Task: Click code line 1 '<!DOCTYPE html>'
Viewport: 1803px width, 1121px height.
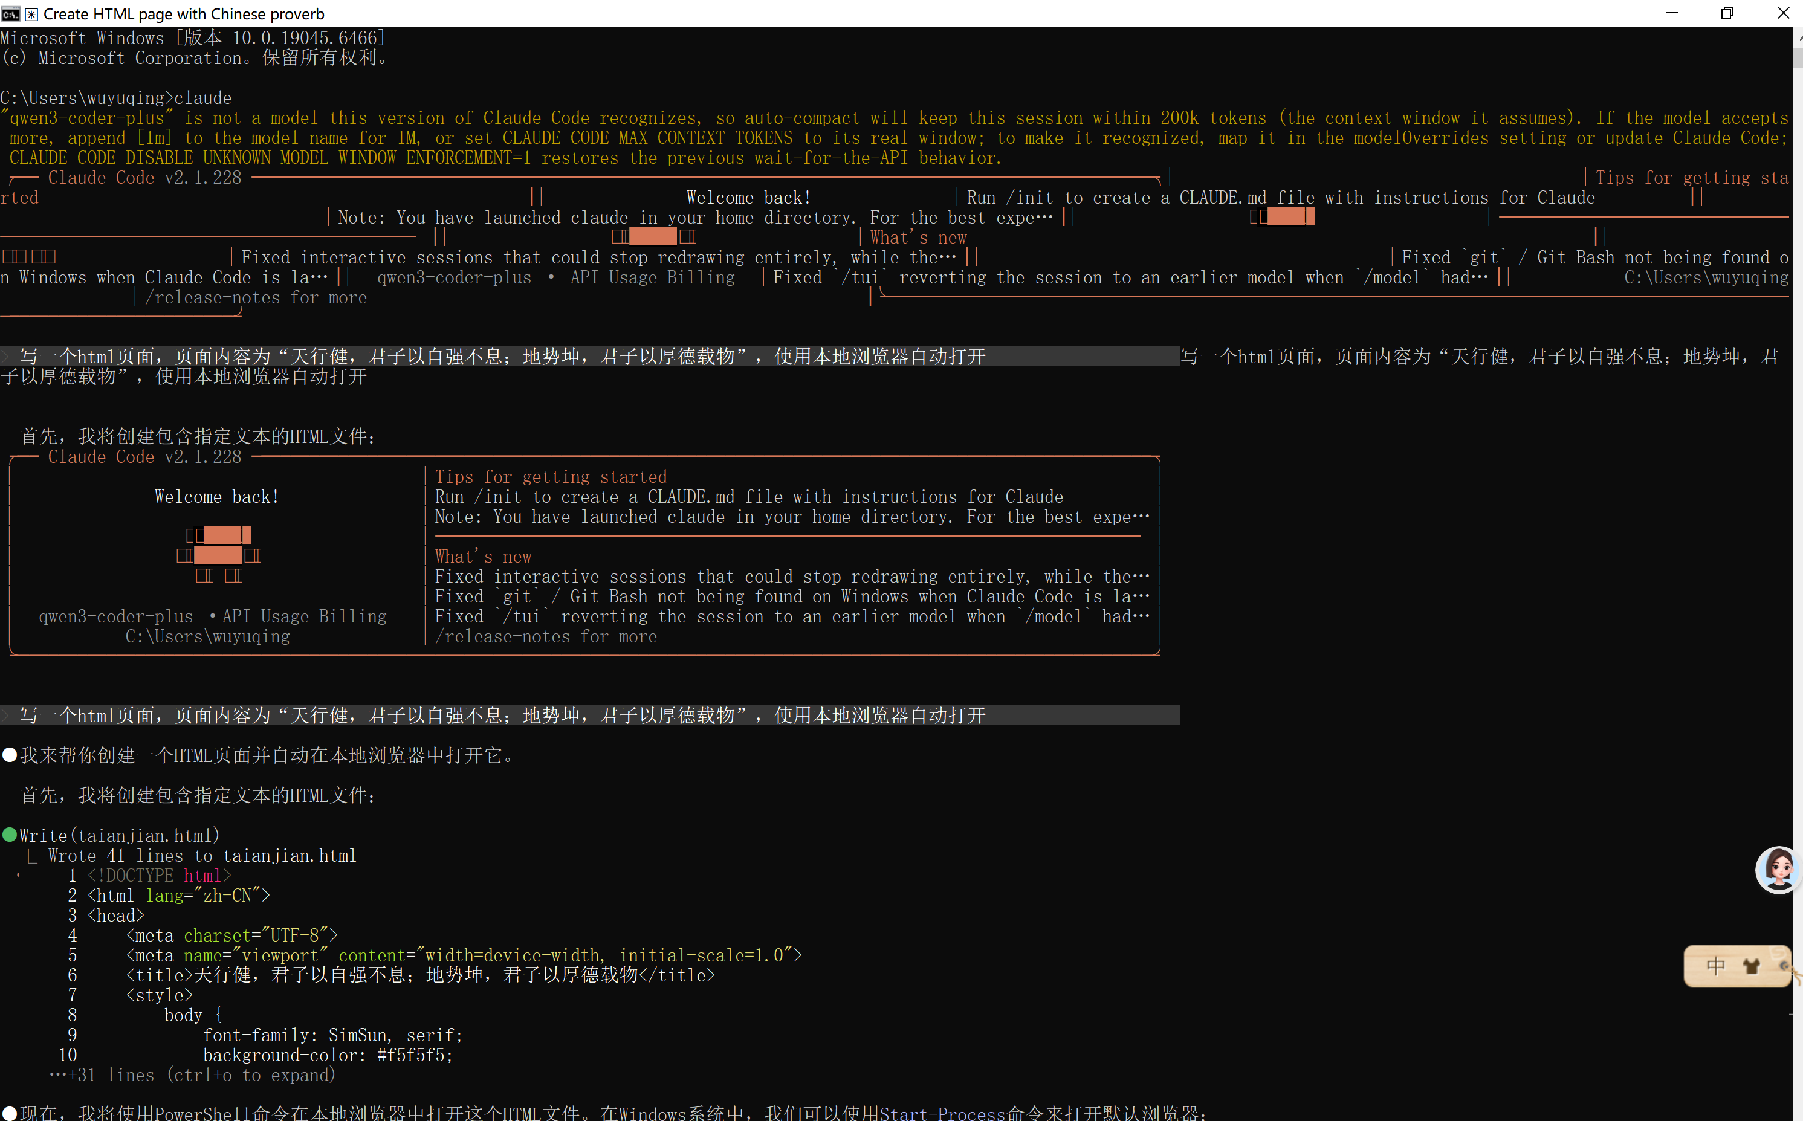Action: pos(160,876)
